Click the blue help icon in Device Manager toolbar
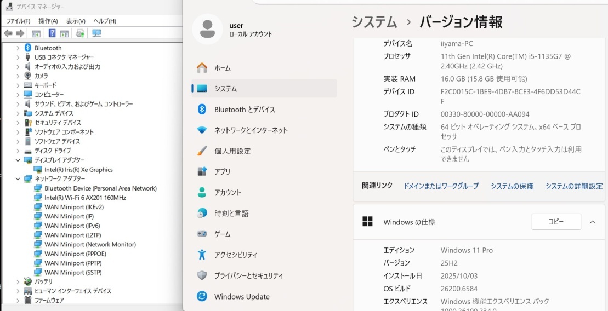 tap(52, 33)
